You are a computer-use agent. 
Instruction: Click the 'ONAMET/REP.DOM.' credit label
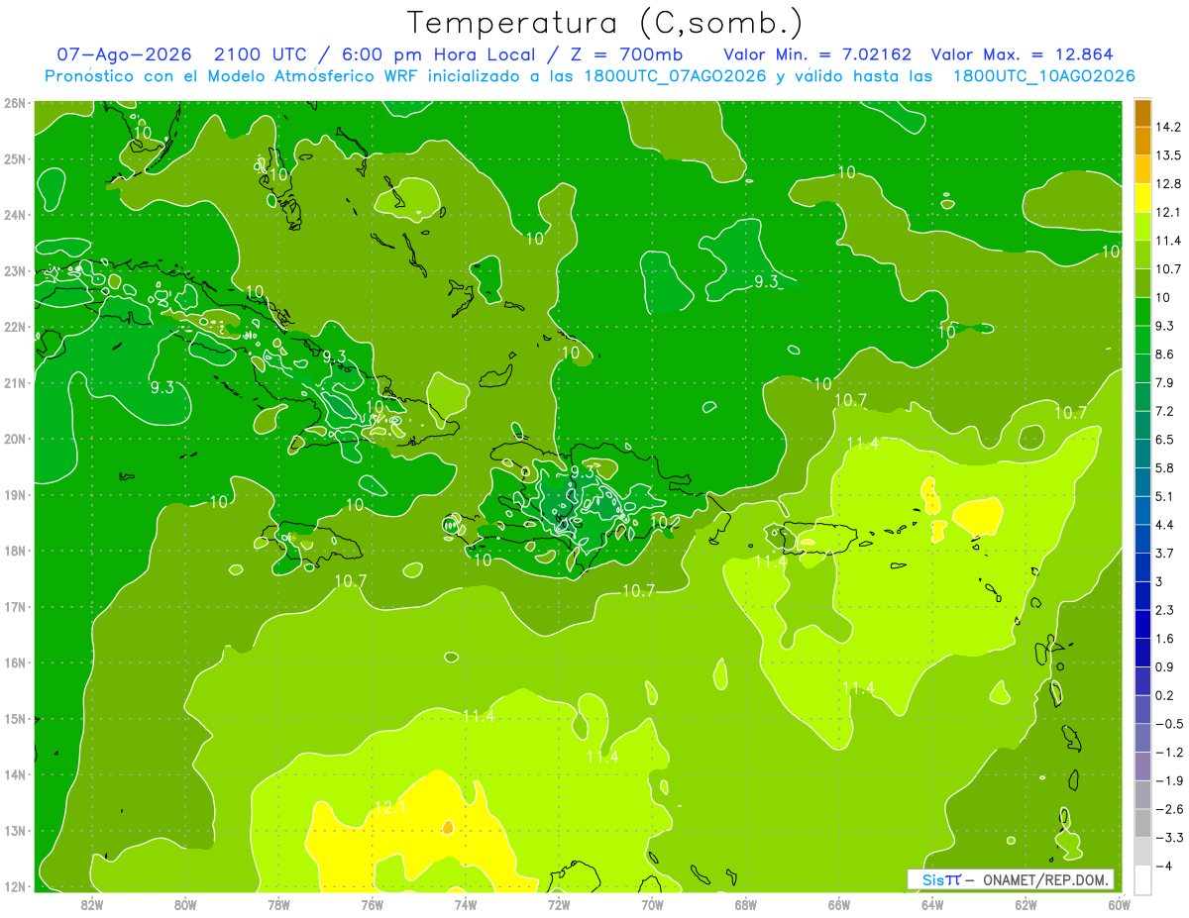pyautogui.click(x=1047, y=879)
